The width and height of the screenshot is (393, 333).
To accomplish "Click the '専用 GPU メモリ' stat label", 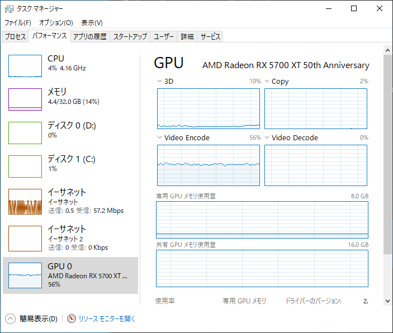I will coord(244,301).
